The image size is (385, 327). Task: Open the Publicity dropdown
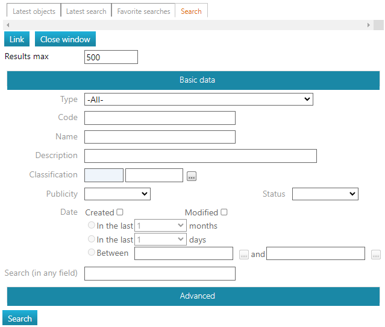coord(117,194)
